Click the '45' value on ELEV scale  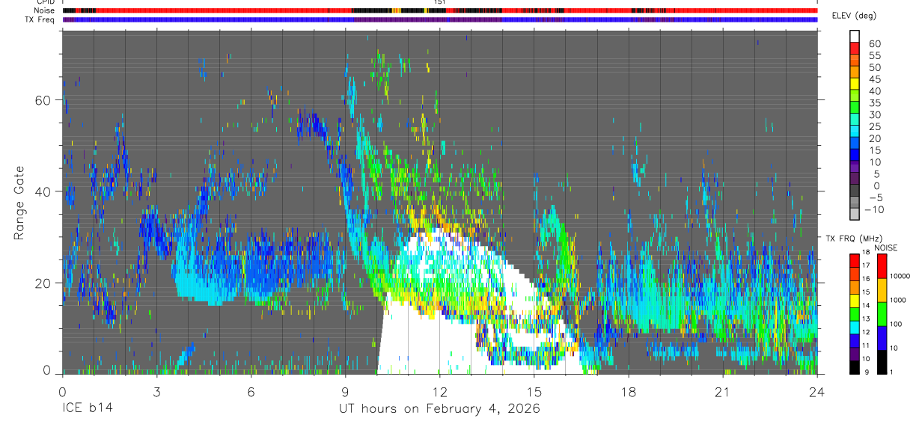click(875, 79)
